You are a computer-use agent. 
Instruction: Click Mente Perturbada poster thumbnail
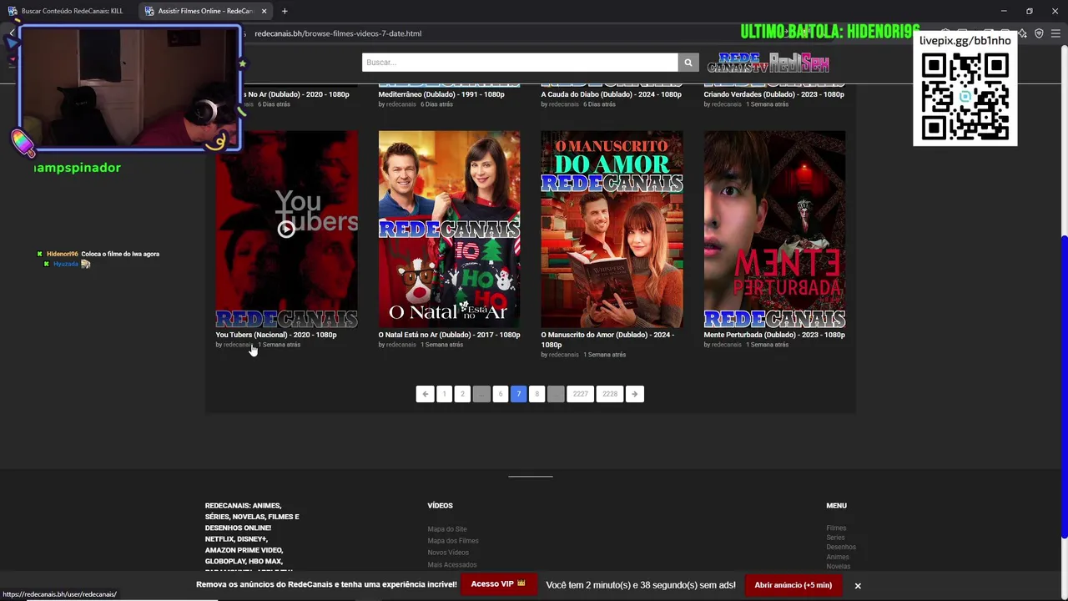click(x=774, y=229)
